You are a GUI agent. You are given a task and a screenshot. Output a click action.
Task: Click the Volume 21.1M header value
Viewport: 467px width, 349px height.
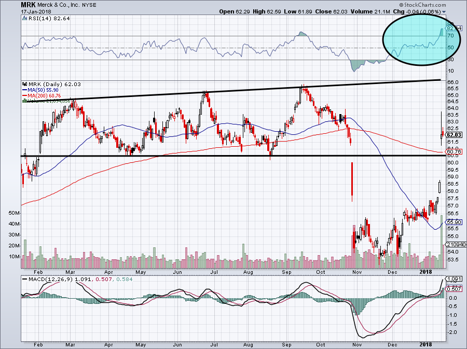click(x=370, y=11)
